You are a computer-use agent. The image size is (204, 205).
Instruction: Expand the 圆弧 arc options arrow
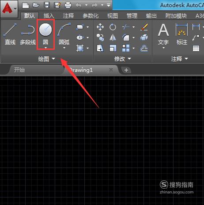click(64, 48)
